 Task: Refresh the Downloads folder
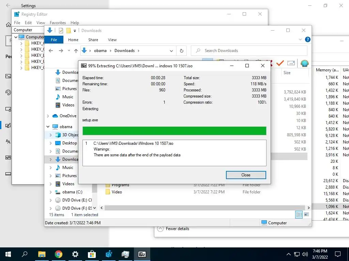(182, 51)
